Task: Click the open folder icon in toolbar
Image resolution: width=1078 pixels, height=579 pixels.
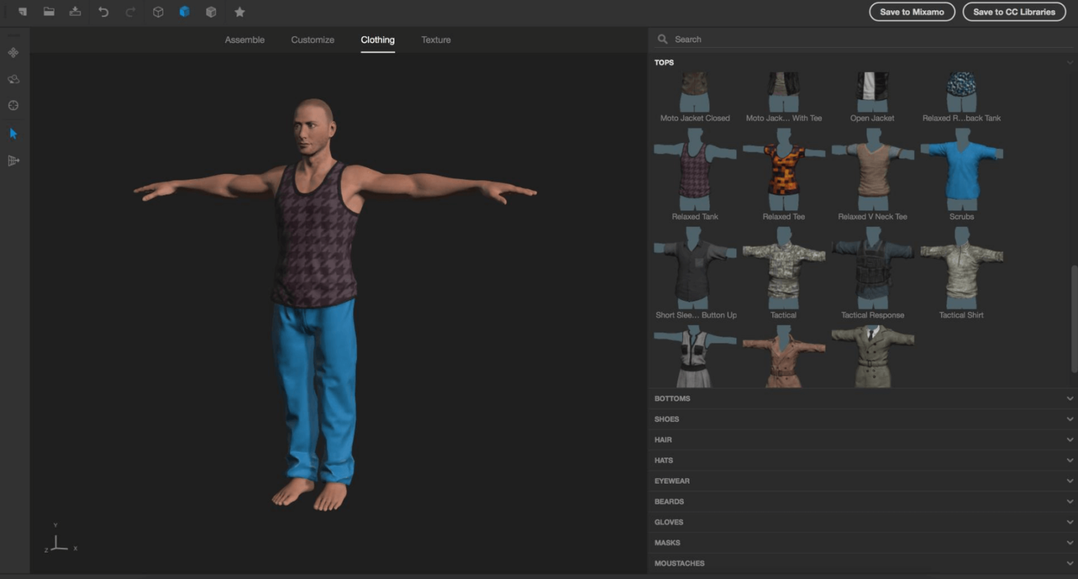Action: coord(48,12)
